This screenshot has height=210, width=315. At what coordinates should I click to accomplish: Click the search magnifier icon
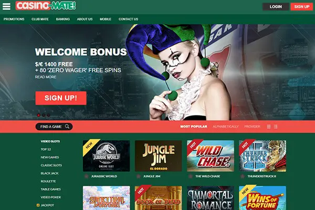tap(67, 127)
